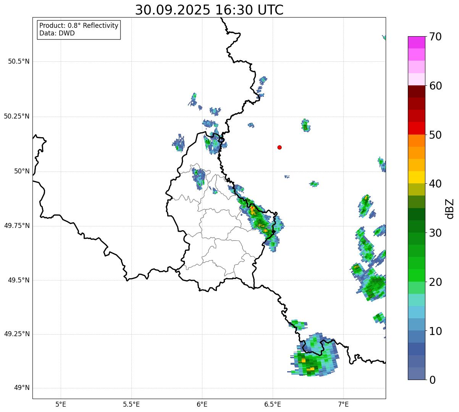Click the '60' colorbar tick label

pos(435,86)
